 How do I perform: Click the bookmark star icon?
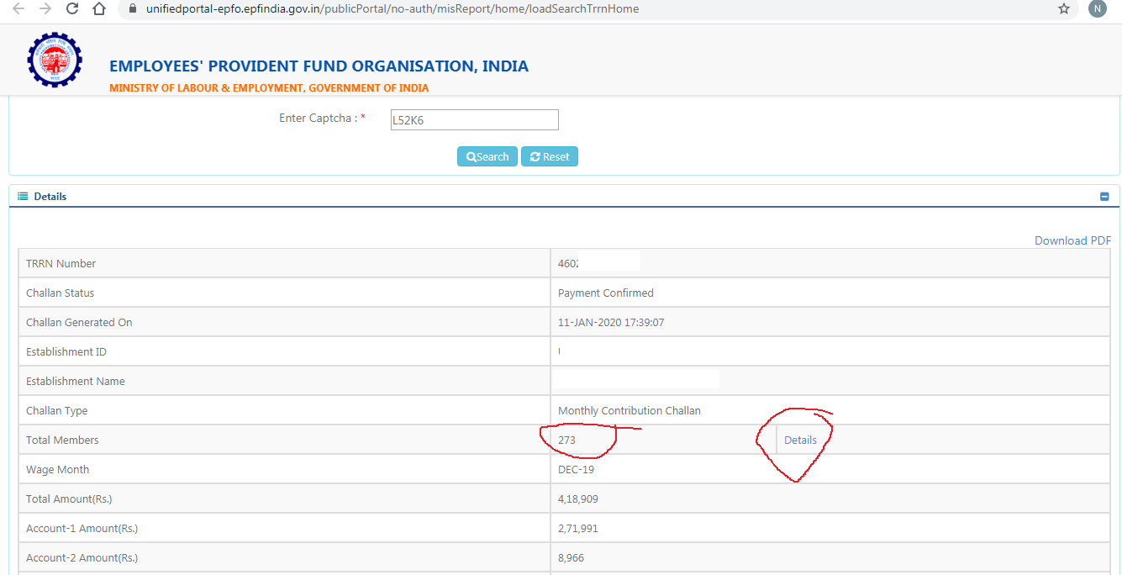click(1066, 10)
